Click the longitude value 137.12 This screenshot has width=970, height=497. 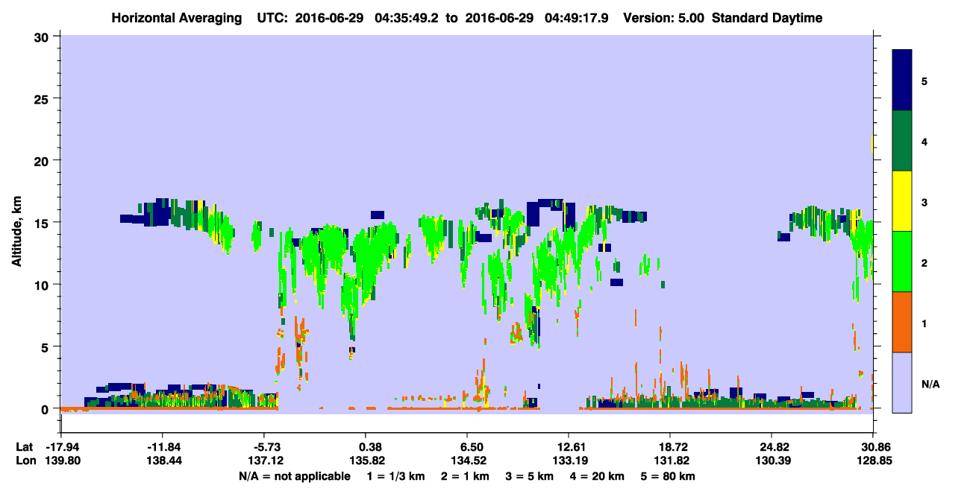pyautogui.click(x=266, y=460)
